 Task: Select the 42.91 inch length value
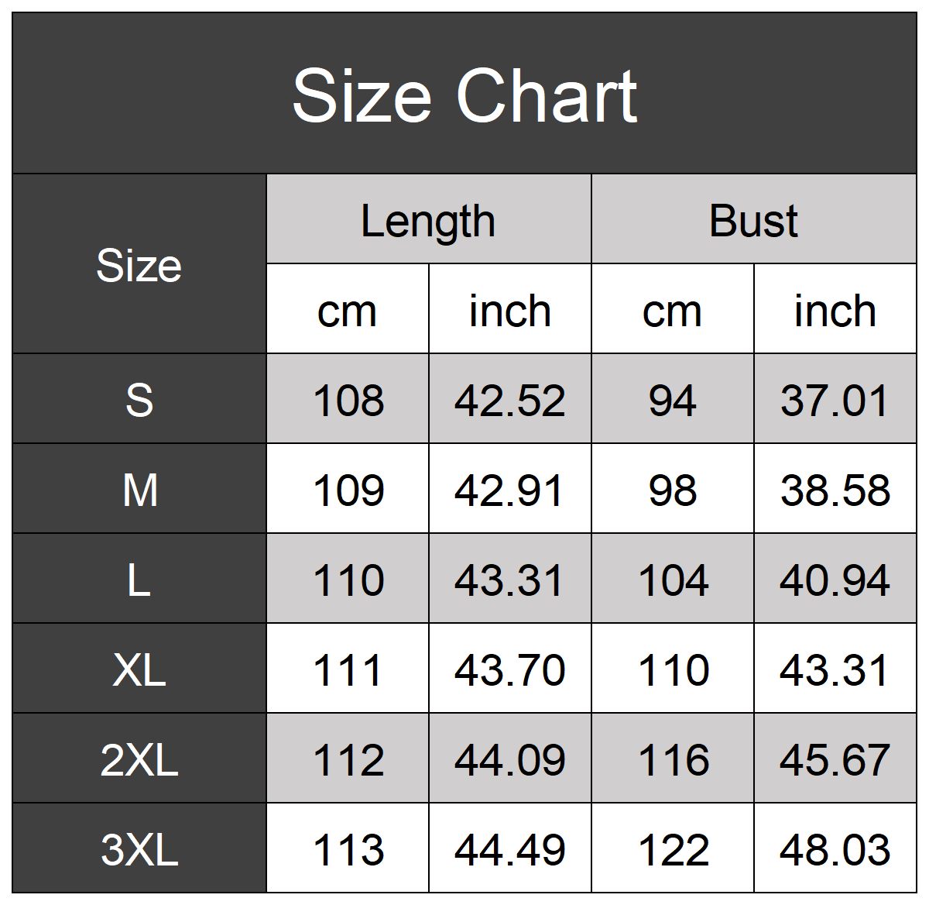(x=509, y=490)
